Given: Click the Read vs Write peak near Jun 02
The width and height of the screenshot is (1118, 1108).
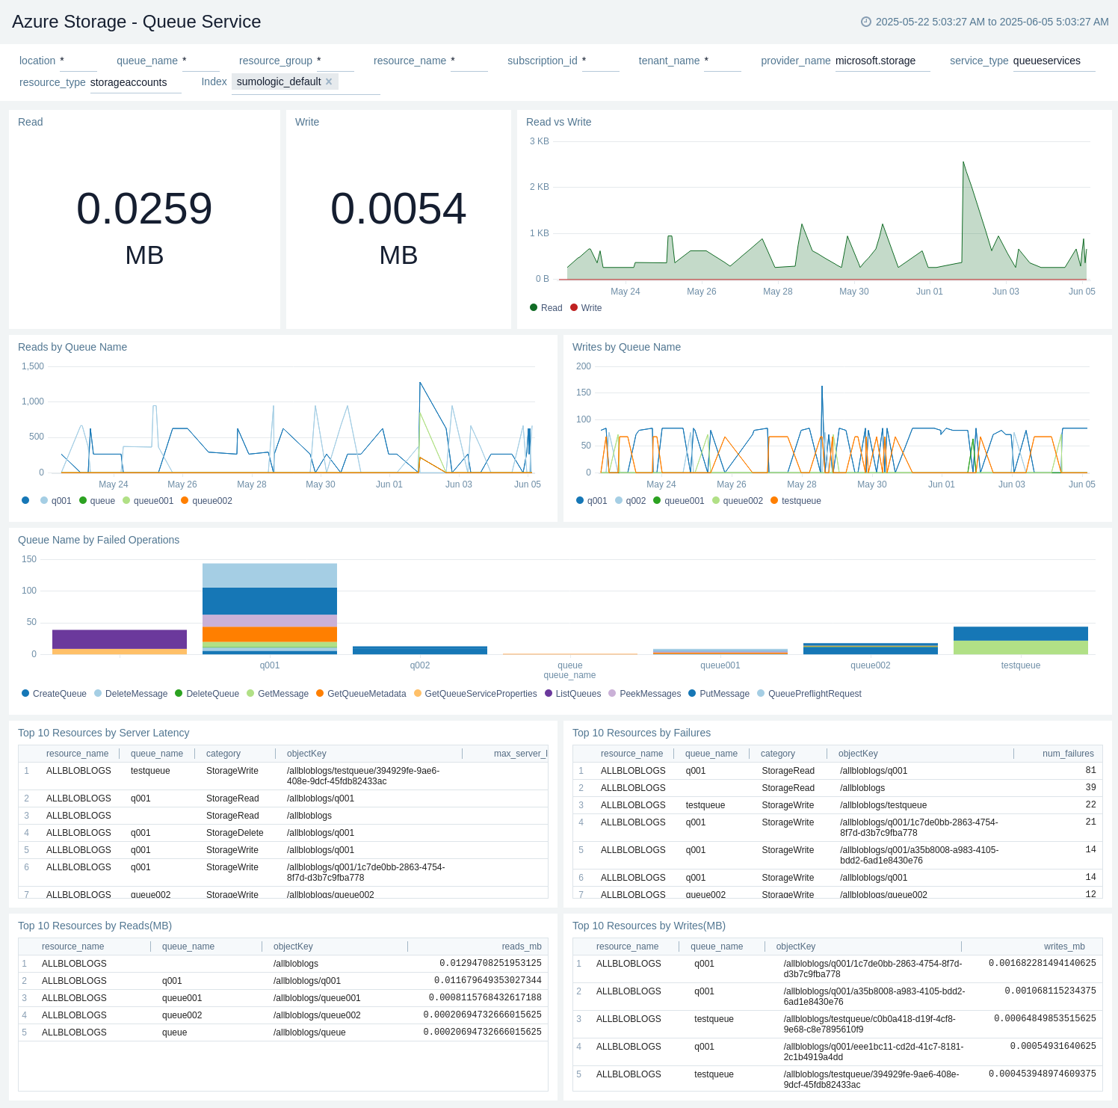Looking at the screenshot, I should click(x=963, y=162).
